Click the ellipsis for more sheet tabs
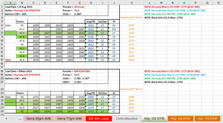 click(20, 119)
